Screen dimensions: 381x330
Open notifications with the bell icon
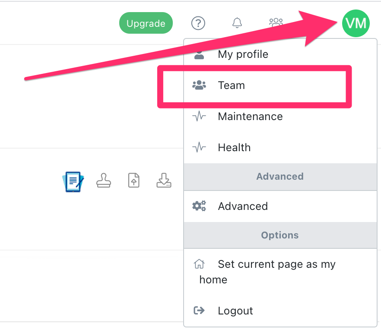click(x=237, y=23)
